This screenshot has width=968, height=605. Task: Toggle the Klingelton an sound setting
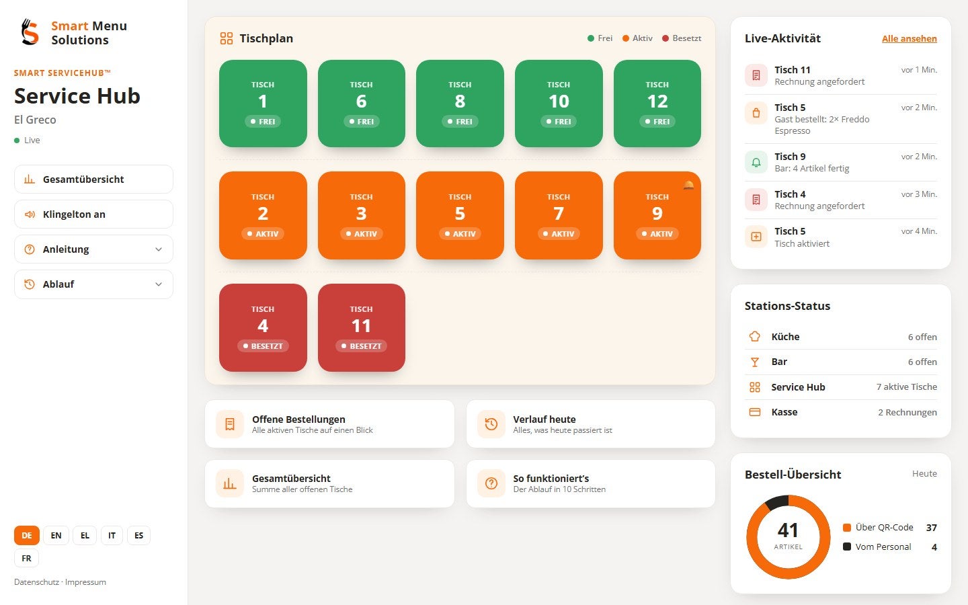(93, 214)
